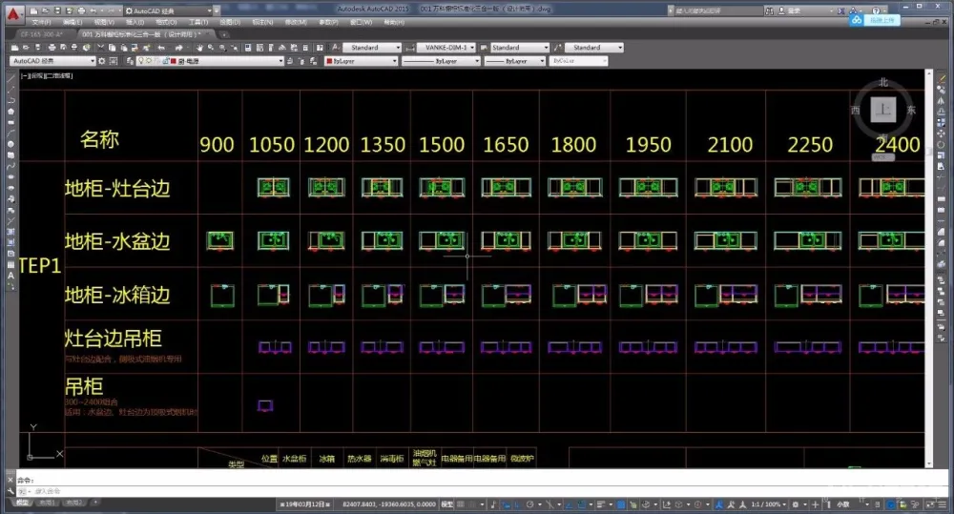Image resolution: width=954 pixels, height=514 pixels.
Task: Open the ByLayer color control swatch
Action: [361, 60]
